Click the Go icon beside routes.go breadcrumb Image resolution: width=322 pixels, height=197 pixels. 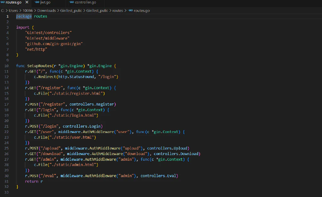[x=130, y=10]
